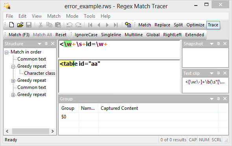Toggle the Multiline option
Screen dimensions: 232x146
(x=134, y=35)
